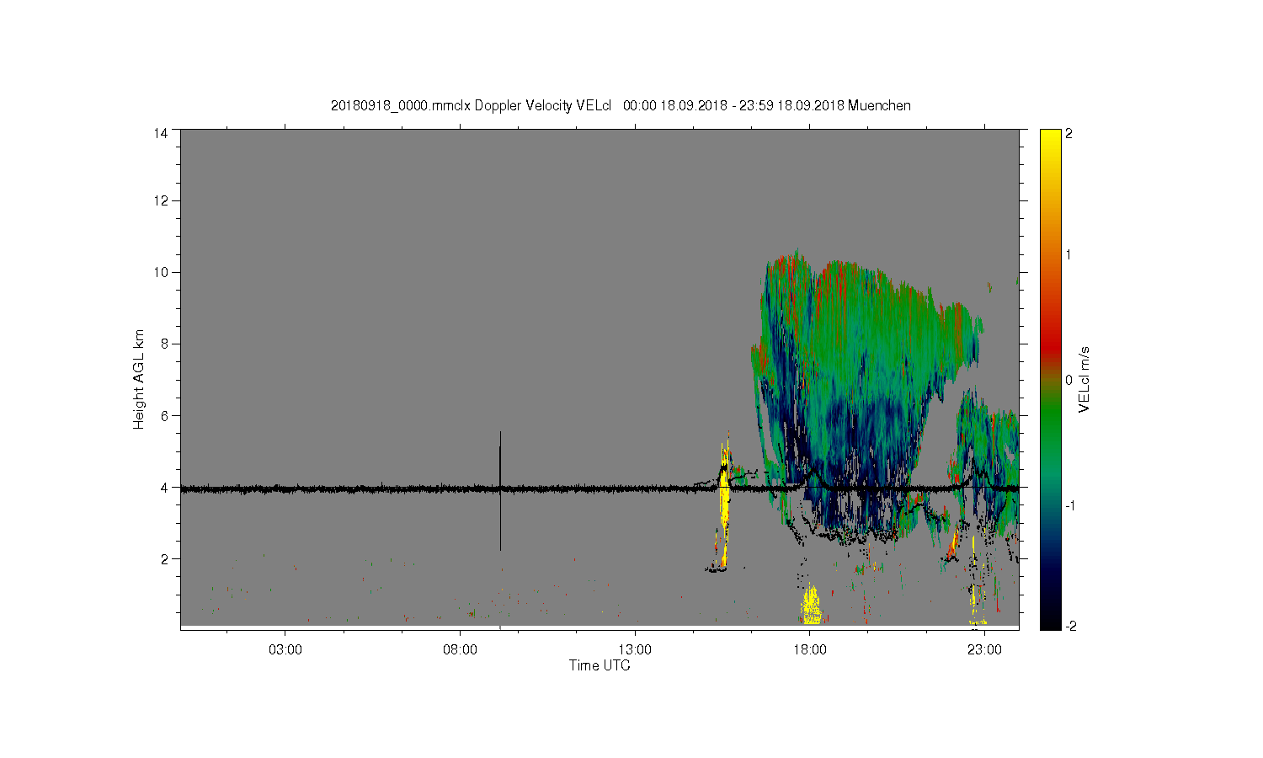Image resolution: width=1263 pixels, height=758 pixels.
Task: Select the 'Height AGL km' axis label
Action: pos(139,379)
